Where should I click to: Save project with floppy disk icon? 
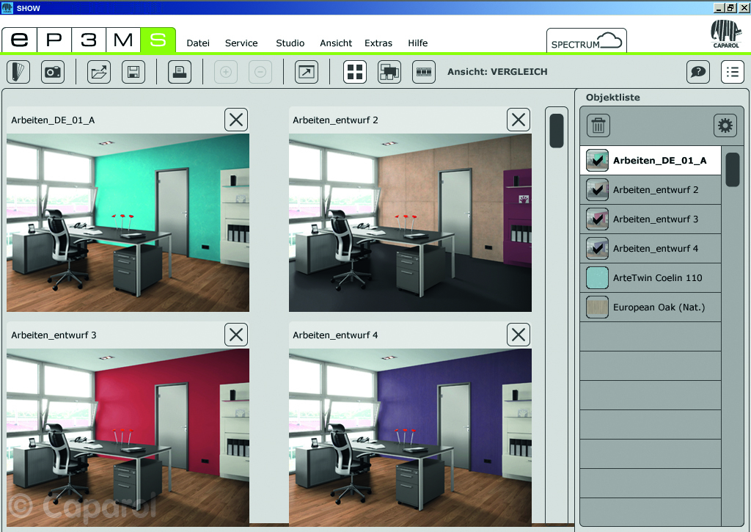(x=133, y=72)
